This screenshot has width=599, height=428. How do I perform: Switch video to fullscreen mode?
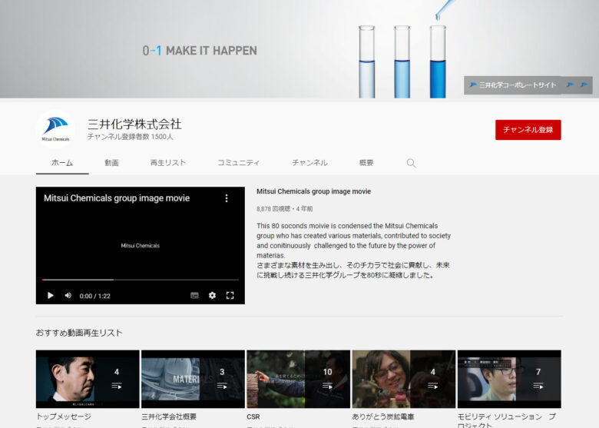pos(230,295)
